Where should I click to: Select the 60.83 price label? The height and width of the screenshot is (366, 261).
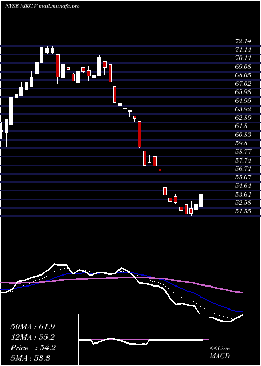(243, 135)
